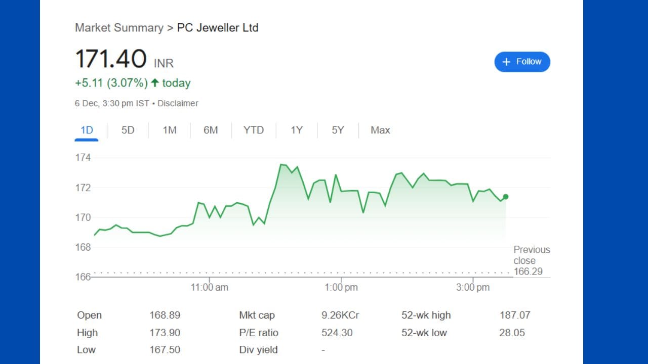Open the 5Y chart range
The width and height of the screenshot is (648, 364).
[x=337, y=130]
